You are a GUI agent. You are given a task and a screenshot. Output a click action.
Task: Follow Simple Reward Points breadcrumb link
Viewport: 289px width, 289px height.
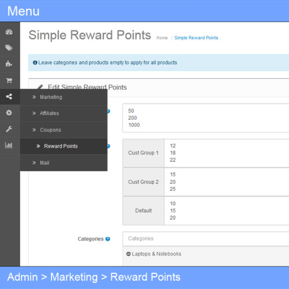click(x=196, y=38)
